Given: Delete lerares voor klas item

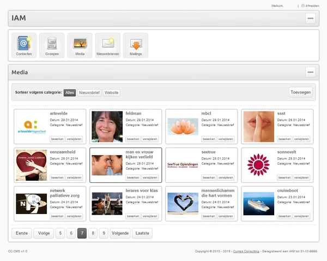Looking at the screenshot, I should 150,216.
